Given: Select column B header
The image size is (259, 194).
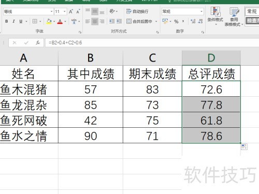Looking at the screenshot, I should coord(91,58).
